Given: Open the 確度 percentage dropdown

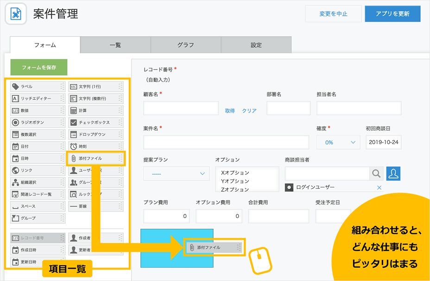Looking at the screenshot, I should point(338,142).
